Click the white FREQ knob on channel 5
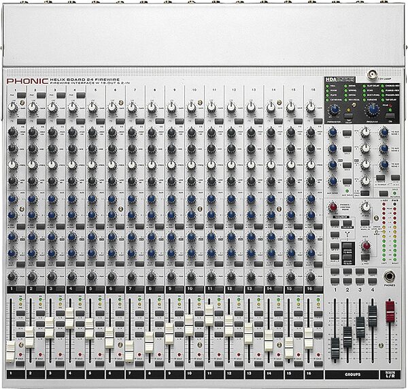The image size is (408, 389). 91,165
